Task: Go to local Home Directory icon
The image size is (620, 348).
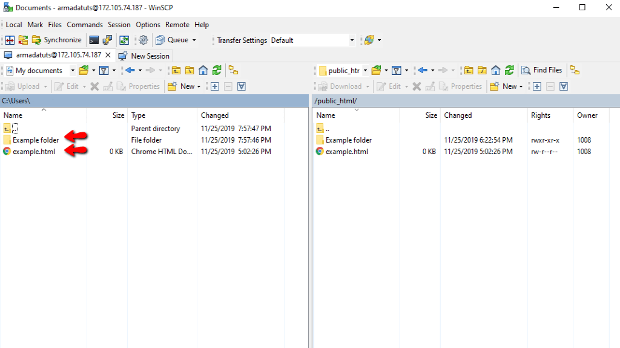Action: (203, 71)
